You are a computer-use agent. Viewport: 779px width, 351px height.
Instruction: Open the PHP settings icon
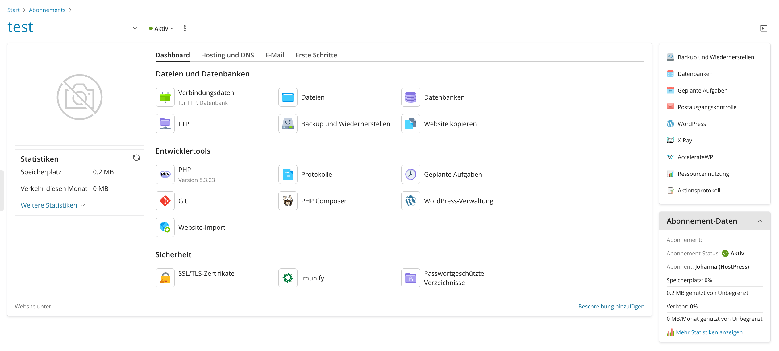tap(165, 174)
